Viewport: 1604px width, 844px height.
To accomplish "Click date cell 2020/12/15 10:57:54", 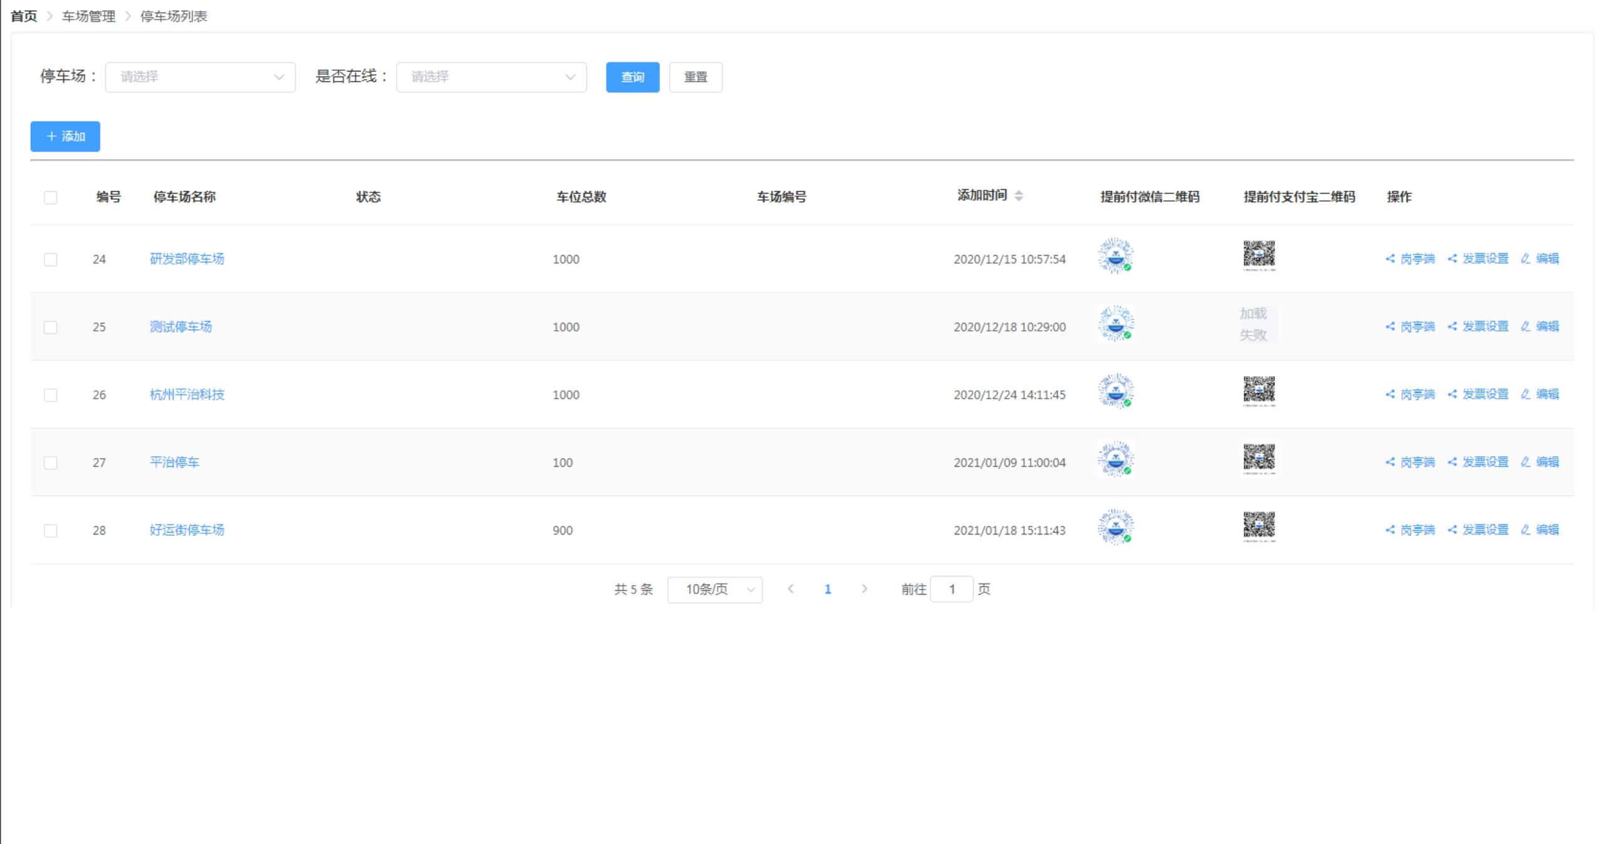I will click(1009, 259).
